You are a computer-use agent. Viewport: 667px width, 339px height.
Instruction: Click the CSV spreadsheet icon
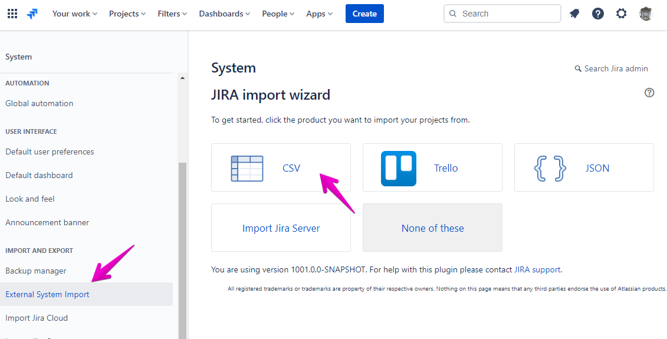pos(247,168)
